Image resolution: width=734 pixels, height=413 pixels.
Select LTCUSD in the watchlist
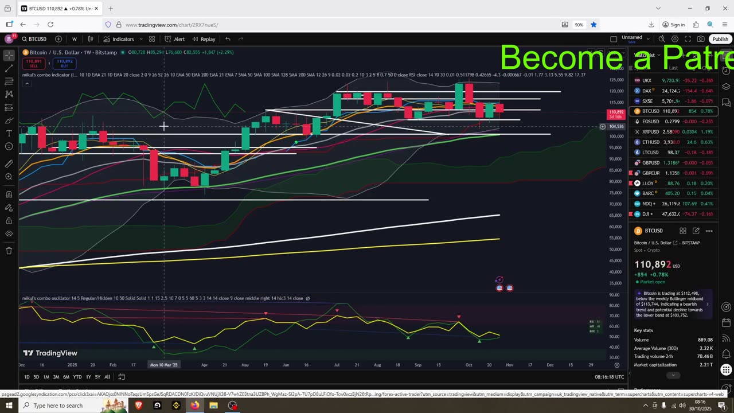(673, 153)
